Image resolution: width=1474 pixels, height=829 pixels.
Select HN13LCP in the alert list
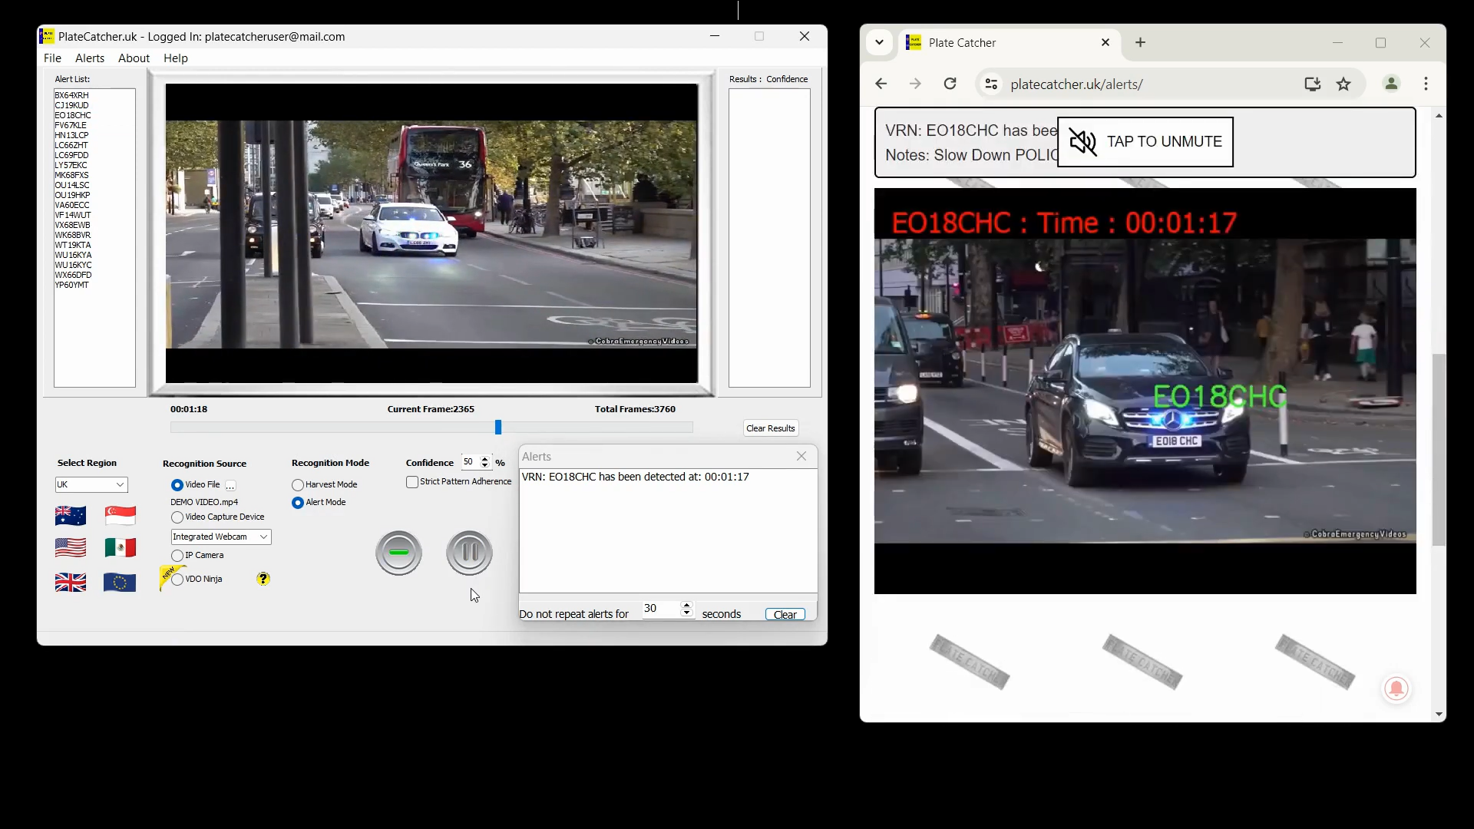coord(72,135)
